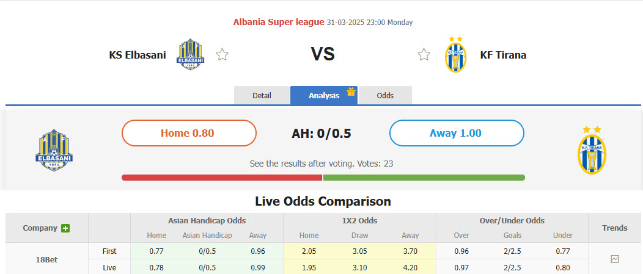Vote for Home 0.80
Screen dimensions: 643x274
pyautogui.click(x=189, y=133)
